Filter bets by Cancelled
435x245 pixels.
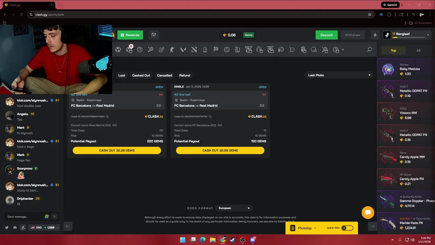pyautogui.click(x=164, y=76)
